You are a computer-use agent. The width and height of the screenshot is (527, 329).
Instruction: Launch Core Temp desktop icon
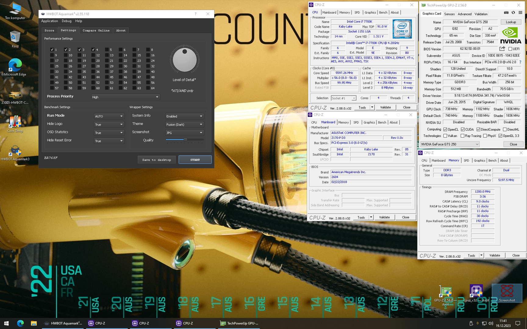[x=15, y=124]
